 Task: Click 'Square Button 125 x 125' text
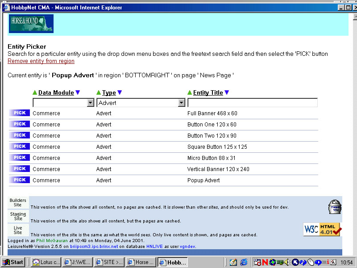click(x=217, y=147)
